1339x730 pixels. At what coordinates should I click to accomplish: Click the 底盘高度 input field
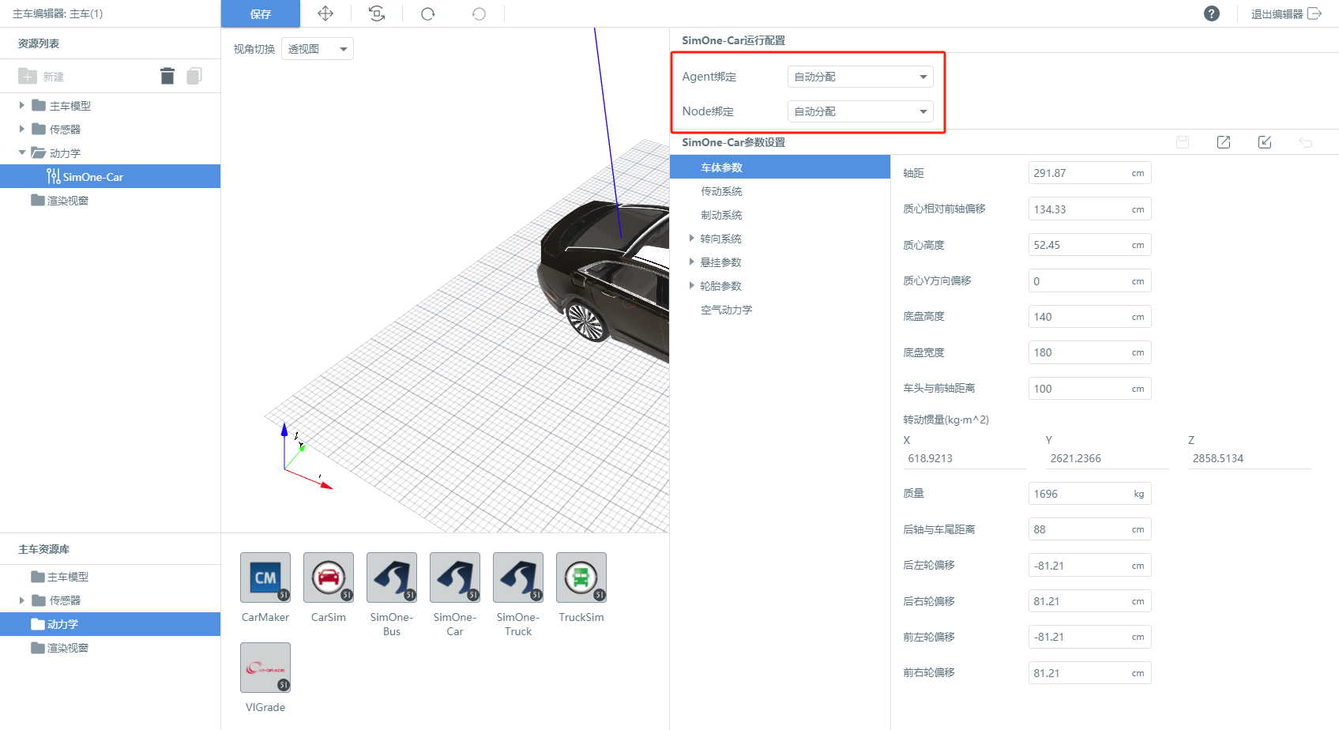[x=1089, y=317]
